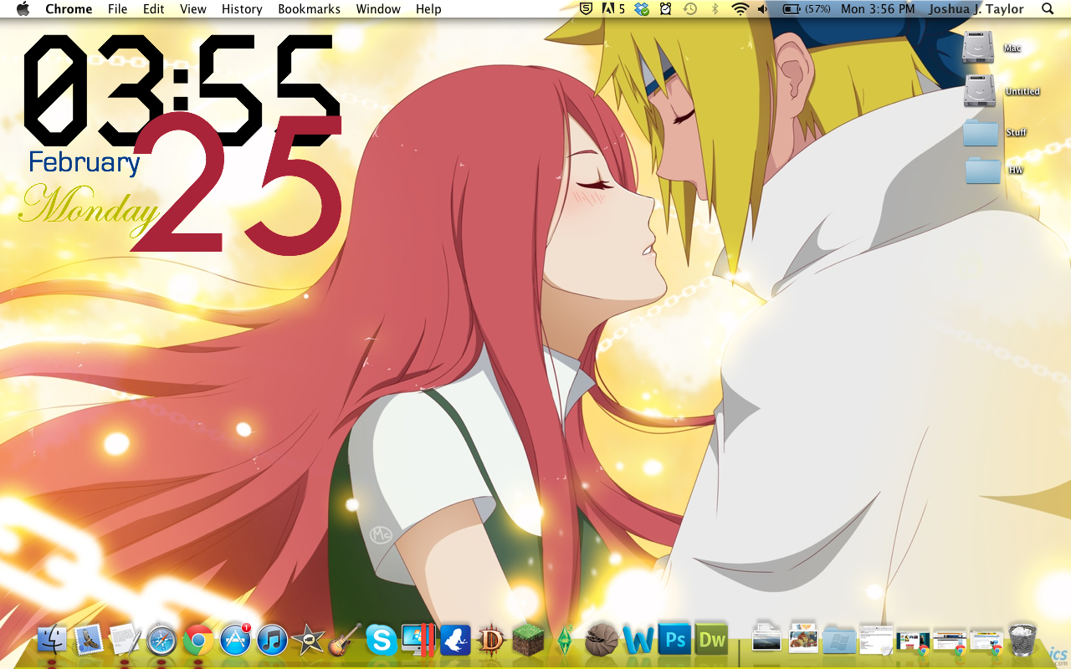
Task: Open iMovie star icon in dock
Action: (308, 641)
